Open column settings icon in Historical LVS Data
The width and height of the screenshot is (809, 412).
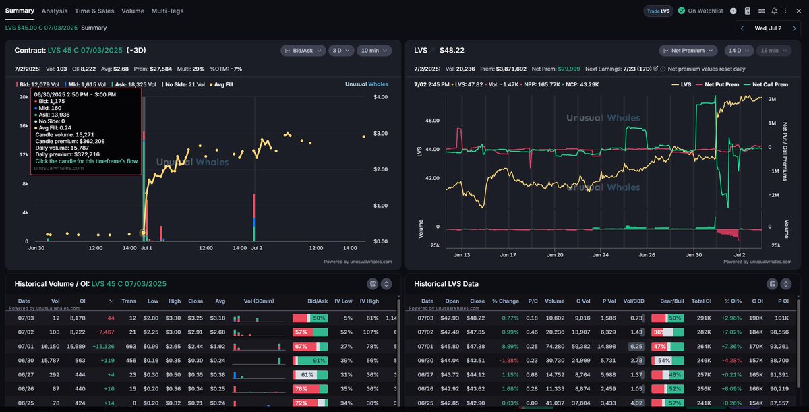[x=773, y=284]
